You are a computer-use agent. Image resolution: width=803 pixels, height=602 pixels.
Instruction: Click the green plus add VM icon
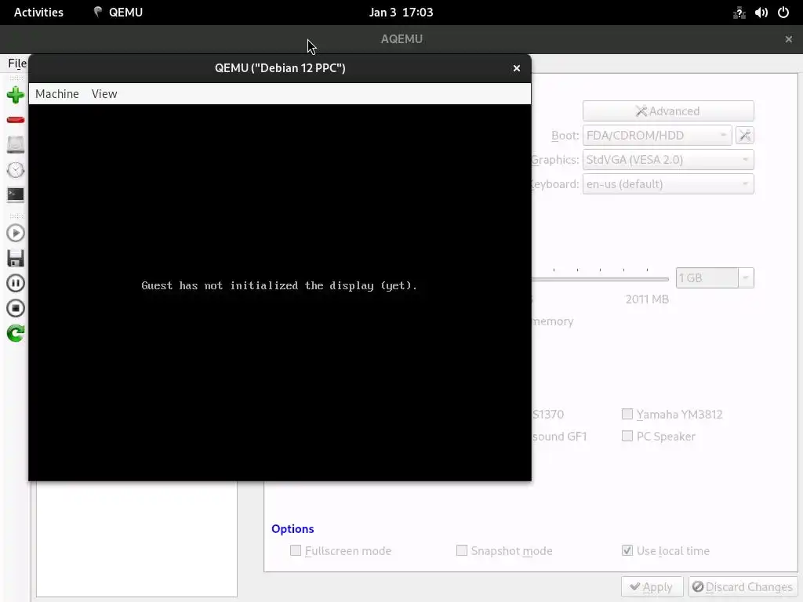pos(16,95)
